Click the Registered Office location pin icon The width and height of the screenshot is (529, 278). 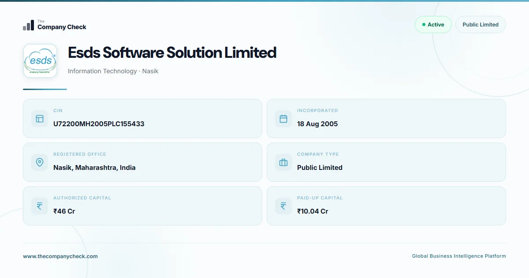point(40,162)
